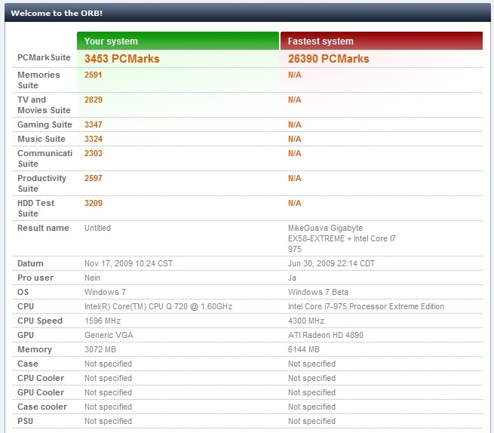Screen dimensions: 494x433
Task: Select the memory value '3072 MB'
Action: [100, 349]
